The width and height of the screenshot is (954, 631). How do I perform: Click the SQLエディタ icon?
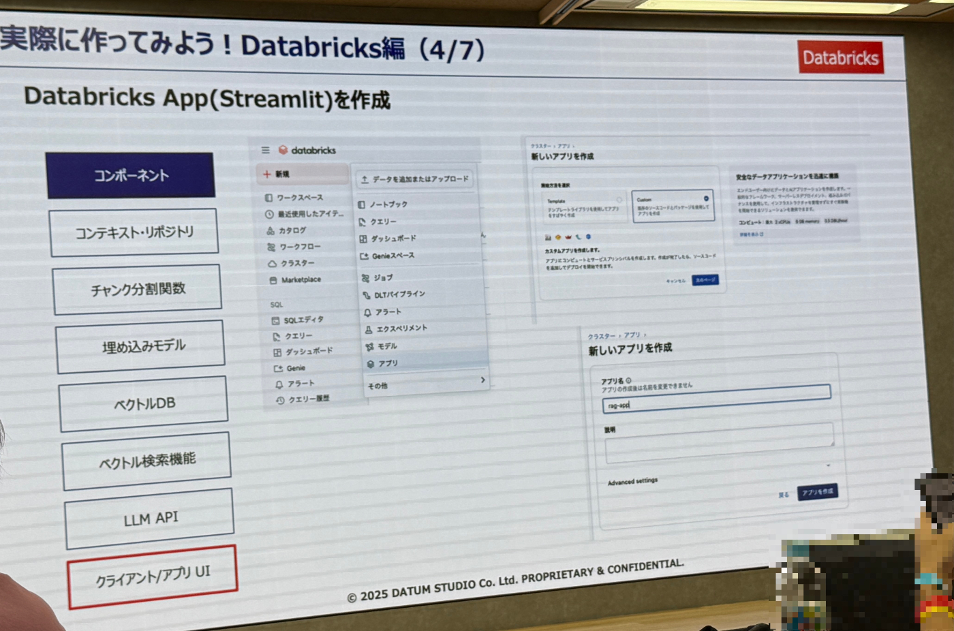click(275, 320)
